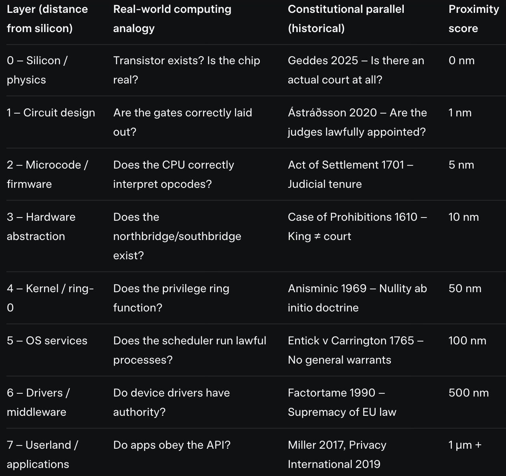The width and height of the screenshot is (506, 476).
Task: Click the '2 – Microcode / firmware' cell
Action: click(x=47, y=175)
